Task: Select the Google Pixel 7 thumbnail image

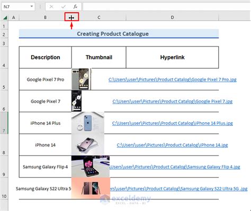Action: click(x=77, y=101)
